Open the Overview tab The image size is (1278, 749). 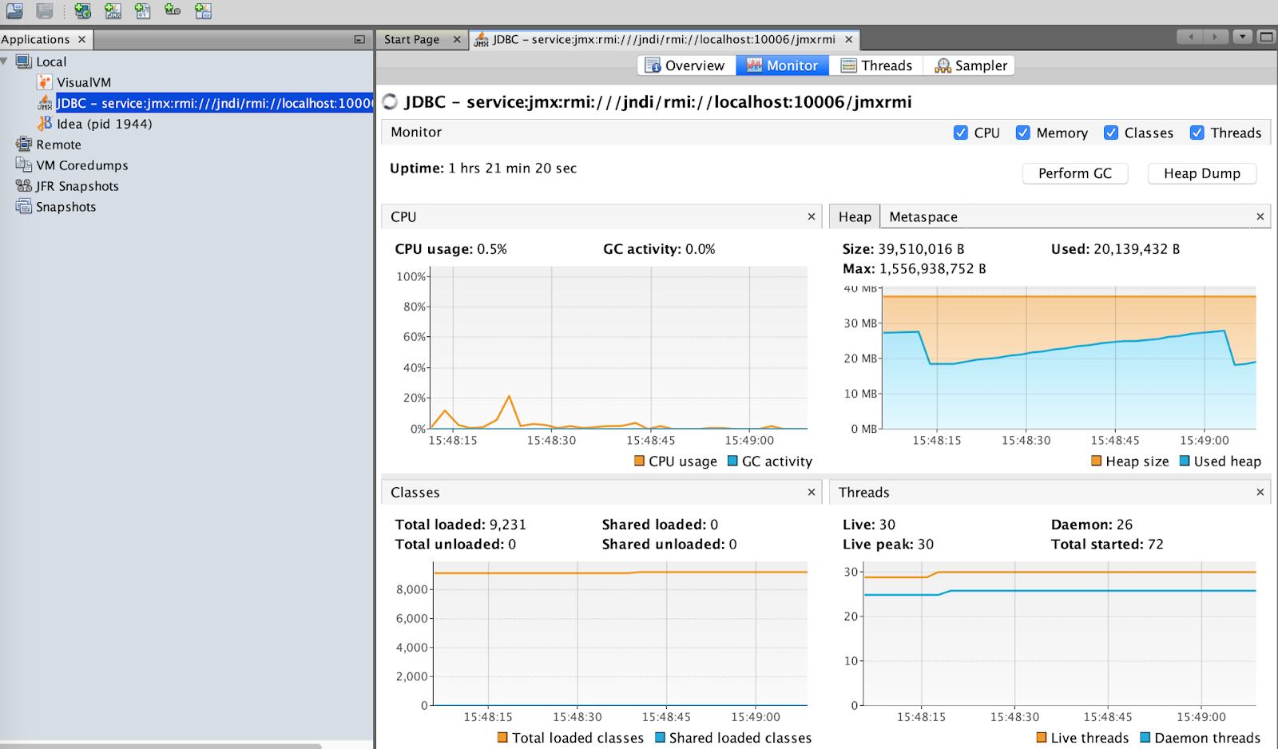coord(686,65)
